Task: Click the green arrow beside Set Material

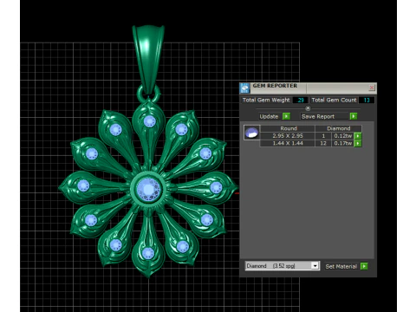Action: click(x=364, y=266)
